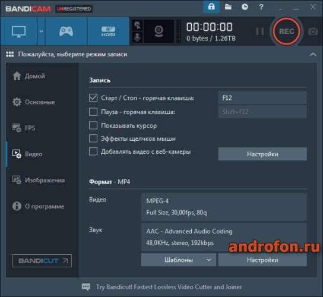Image resolution: width=323 pixels, height=297 pixels.
Task: Select game recording mode gamepad icon
Action: 66,31
